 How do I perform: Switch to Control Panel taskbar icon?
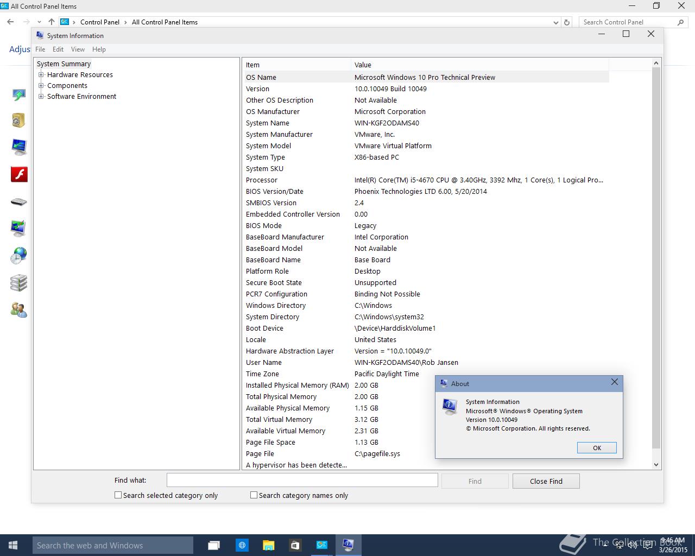pyautogui.click(x=321, y=545)
